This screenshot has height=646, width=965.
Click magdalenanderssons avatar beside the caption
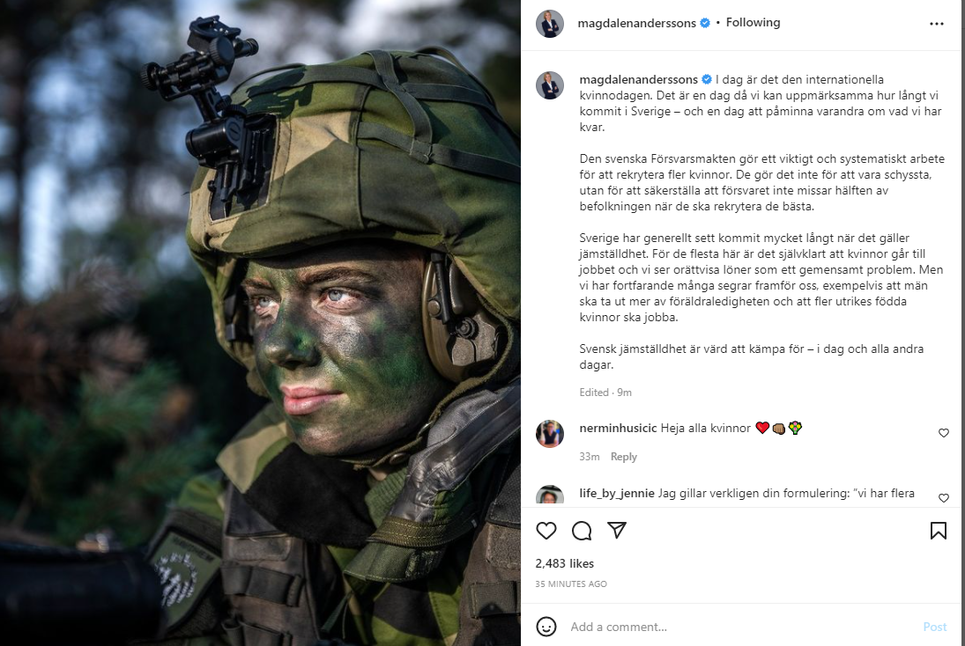pos(550,85)
